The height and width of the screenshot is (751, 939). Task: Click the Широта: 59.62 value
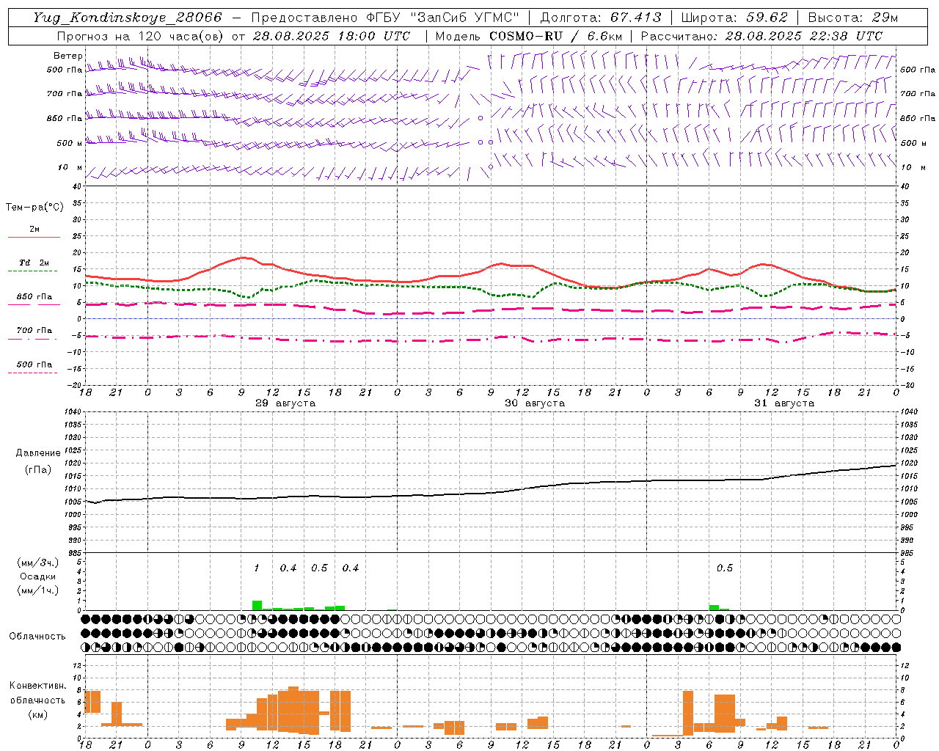[734, 18]
